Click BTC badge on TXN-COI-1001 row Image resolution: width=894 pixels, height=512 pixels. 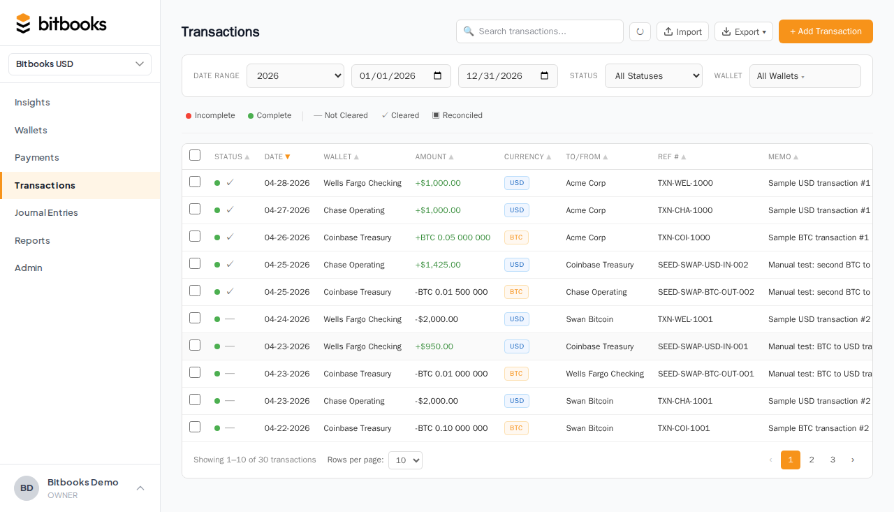(516, 428)
